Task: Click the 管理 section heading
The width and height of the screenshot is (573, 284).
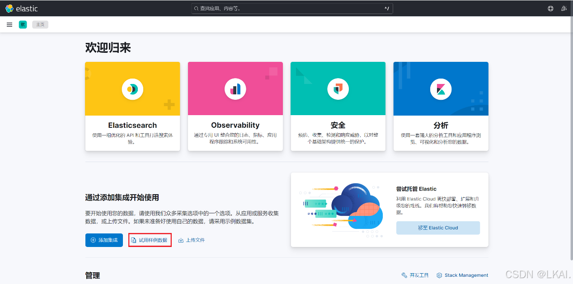Action: [93, 275]
